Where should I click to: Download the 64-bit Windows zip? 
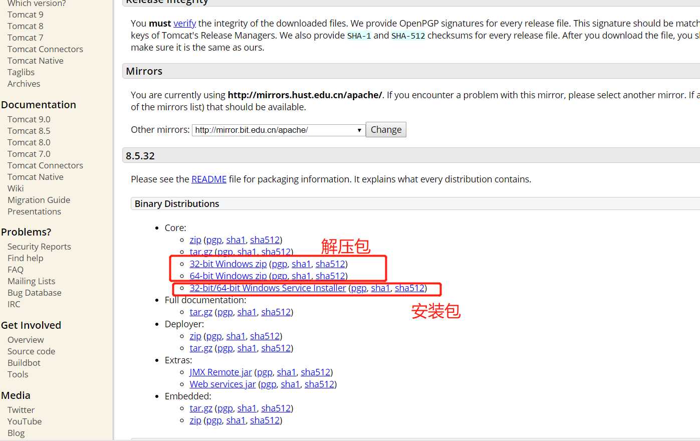(228, 276)
